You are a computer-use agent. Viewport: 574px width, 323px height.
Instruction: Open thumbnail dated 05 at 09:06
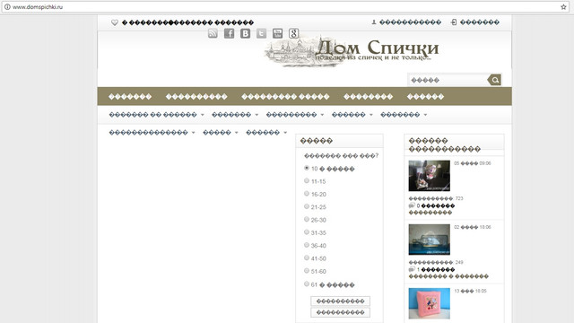click(x=429, y=176)
